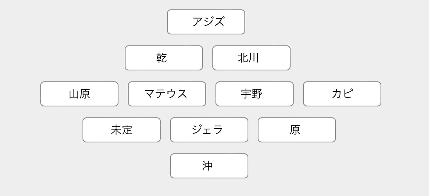Click the カピ player box

pyautogui.click(x=342, y=94)
